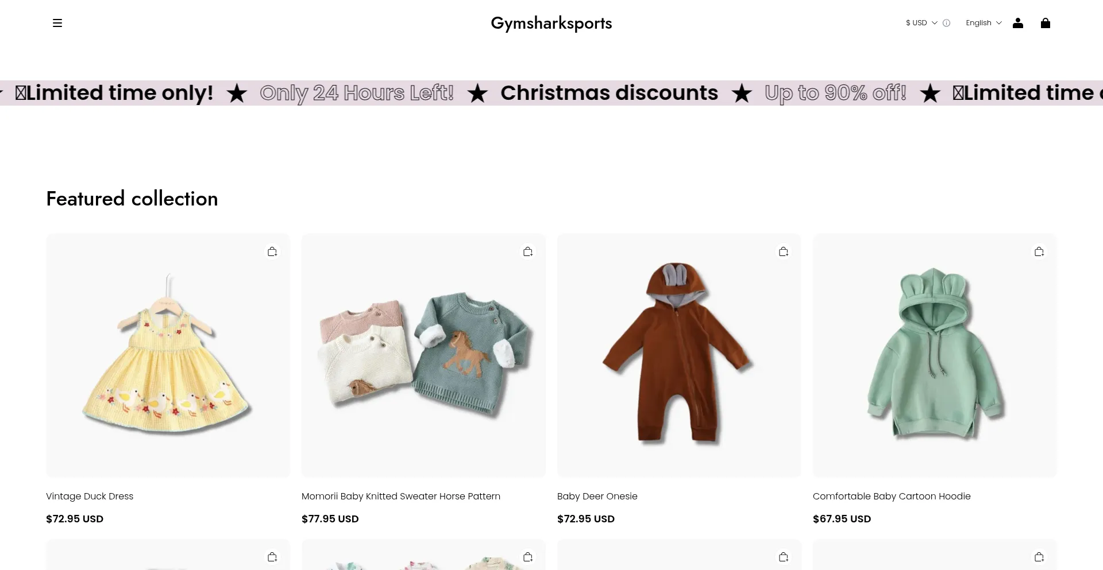
Task: Open the hamburger navigation menu
Action: [x=57, y=23]
